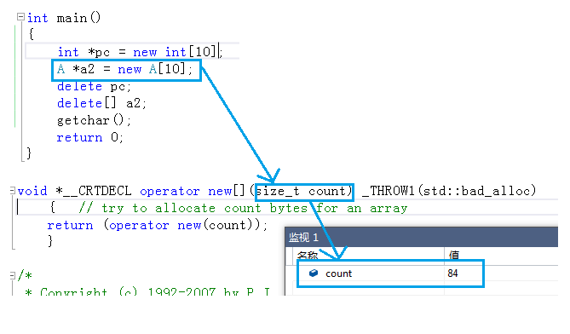Collapse the operator new[] function block
The height and width of the screenshot is (334, 570).
[13, 190]
